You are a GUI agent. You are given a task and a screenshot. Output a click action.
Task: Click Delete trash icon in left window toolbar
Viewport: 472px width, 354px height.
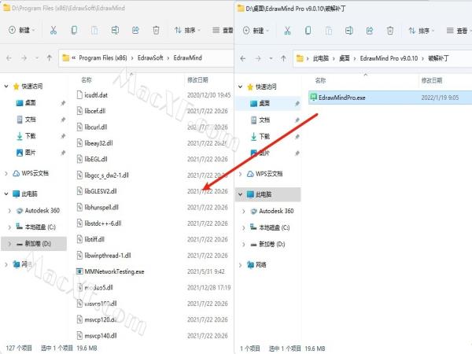[x=156, y=30]
